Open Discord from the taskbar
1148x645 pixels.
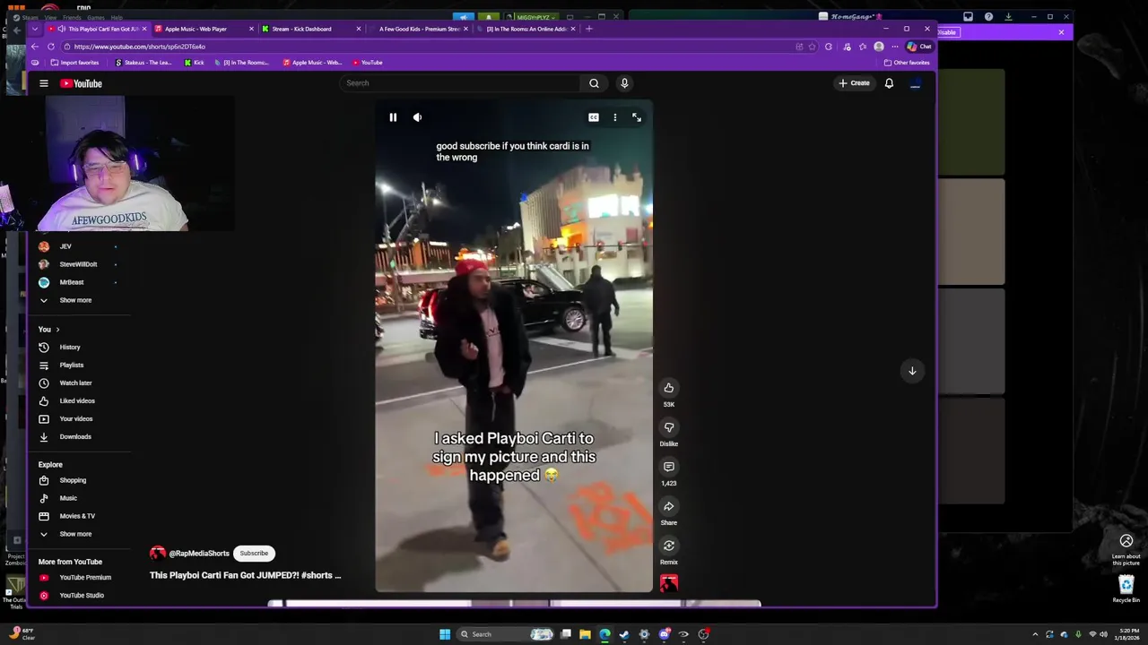tap(664, 634)
